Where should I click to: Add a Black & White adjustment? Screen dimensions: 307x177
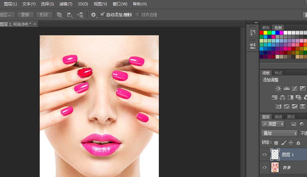pyautogui.click(x=291, y=97)
